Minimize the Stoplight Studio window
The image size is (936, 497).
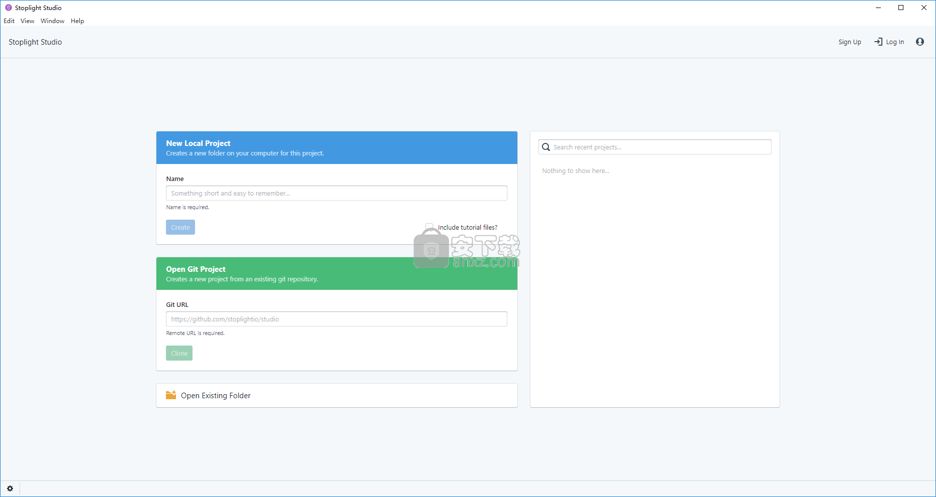[x=878, y=8]
